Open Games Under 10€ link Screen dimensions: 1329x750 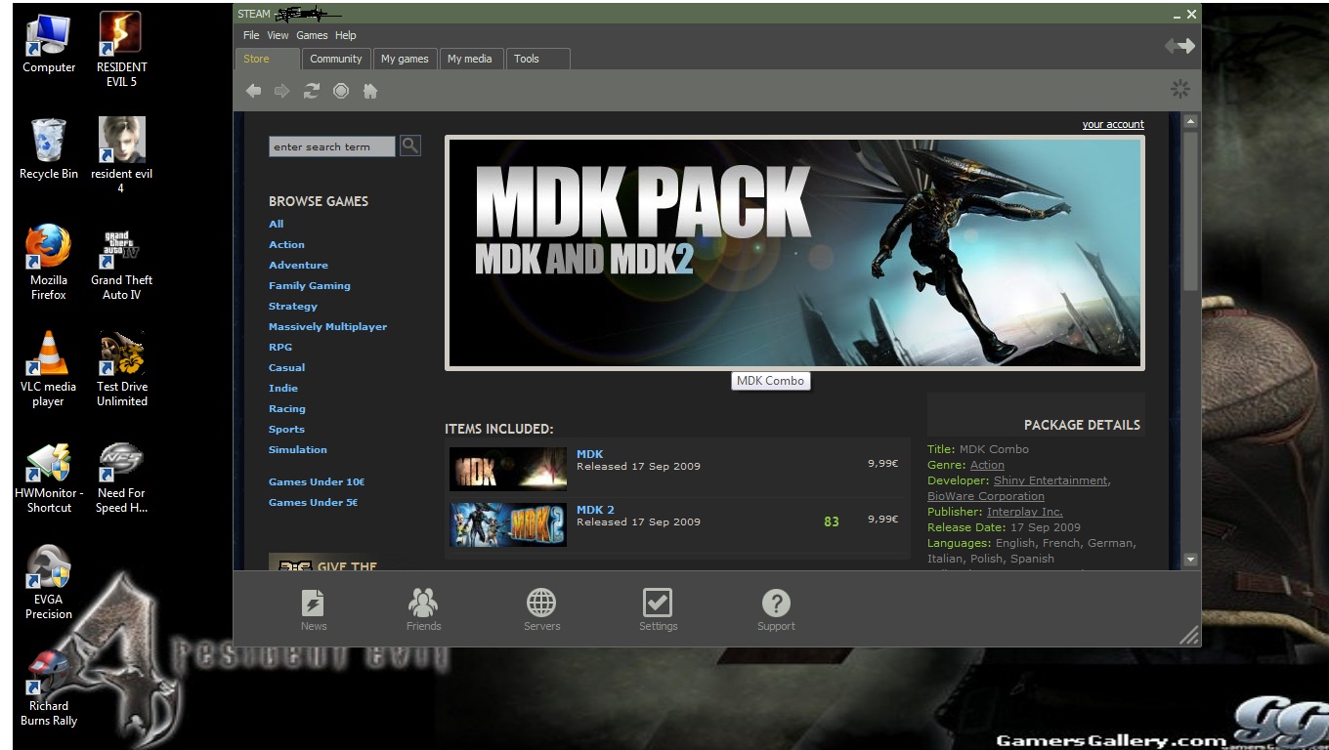317,481
